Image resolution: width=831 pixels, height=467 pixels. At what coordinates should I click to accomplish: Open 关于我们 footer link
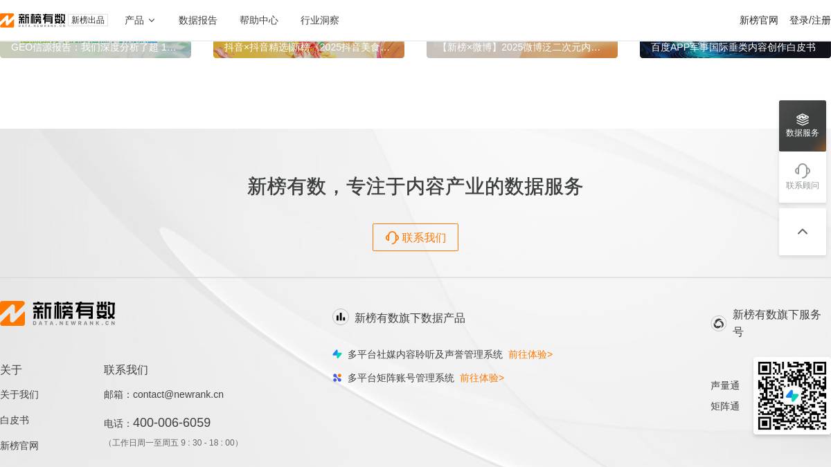tap(19, 394)
